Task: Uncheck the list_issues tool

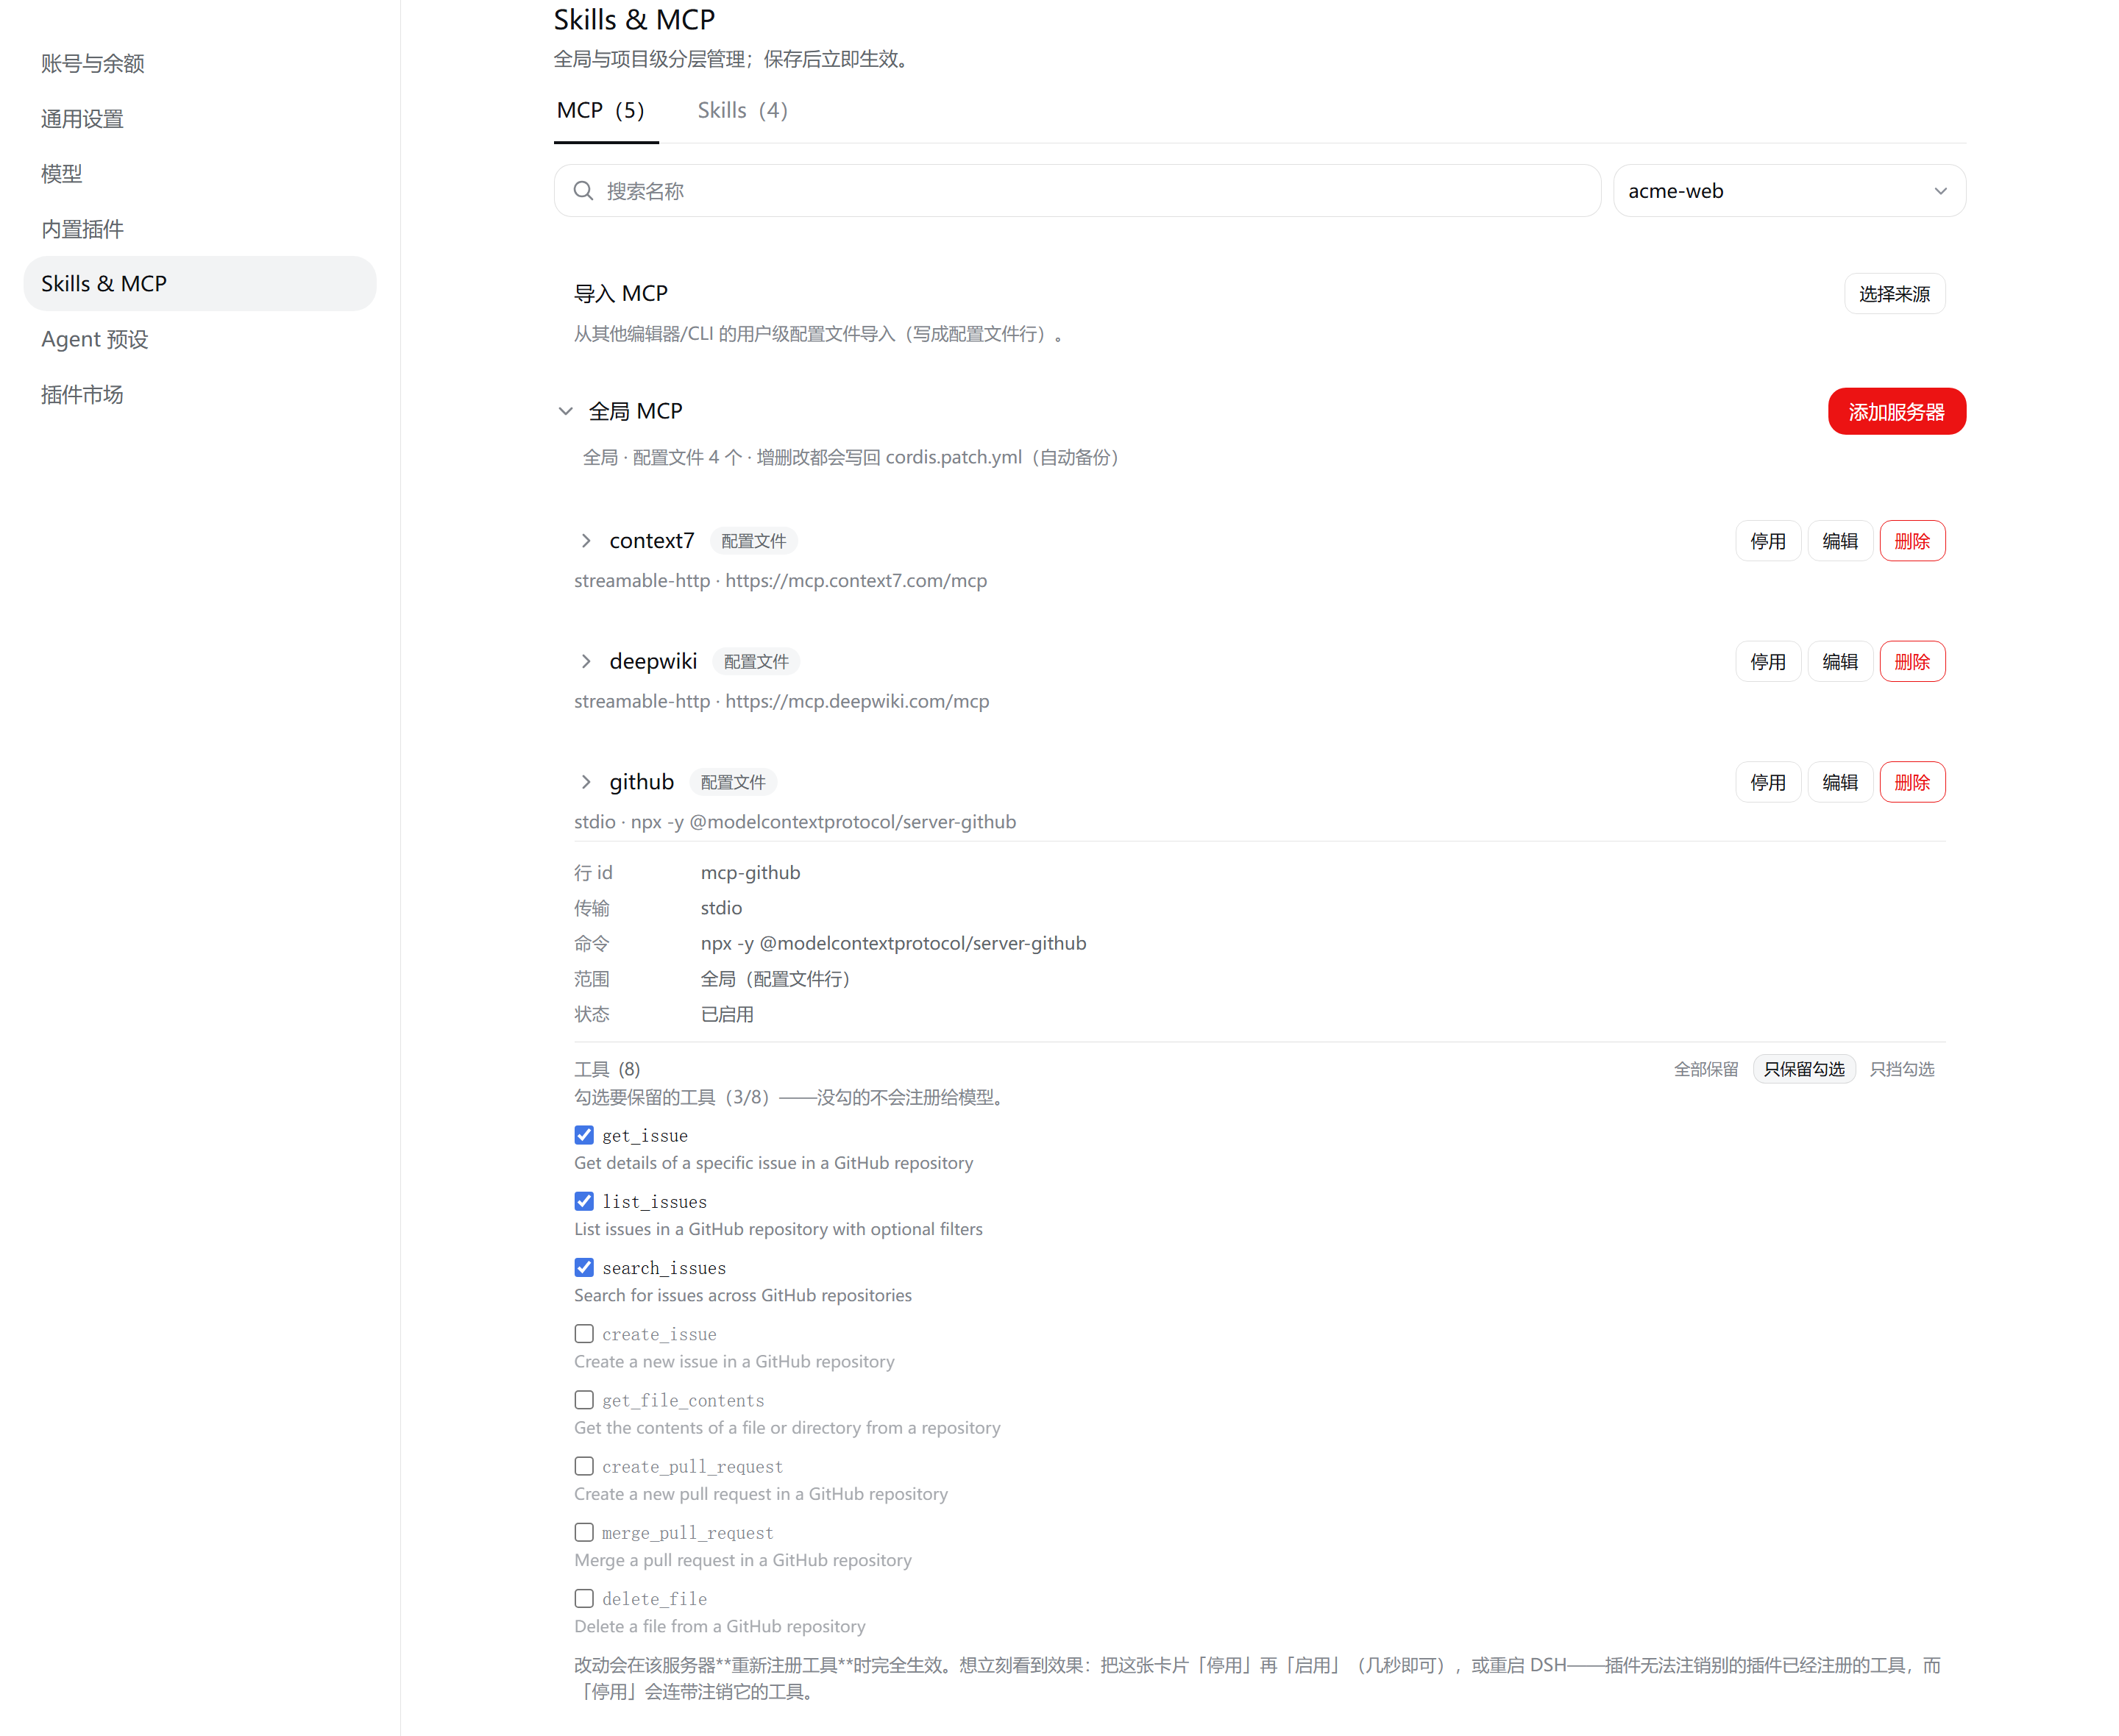Action: 584,1200
